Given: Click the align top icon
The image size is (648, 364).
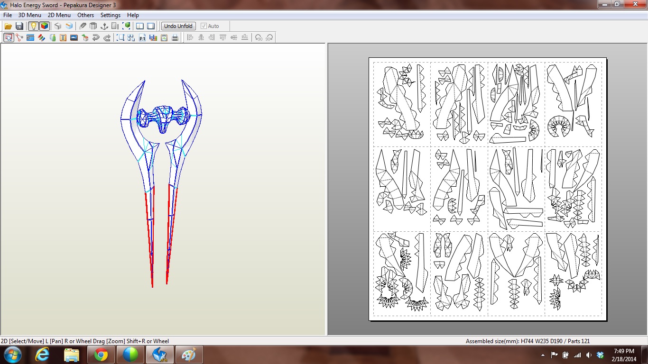Looking at the screenshot, I should click(223, 37).
